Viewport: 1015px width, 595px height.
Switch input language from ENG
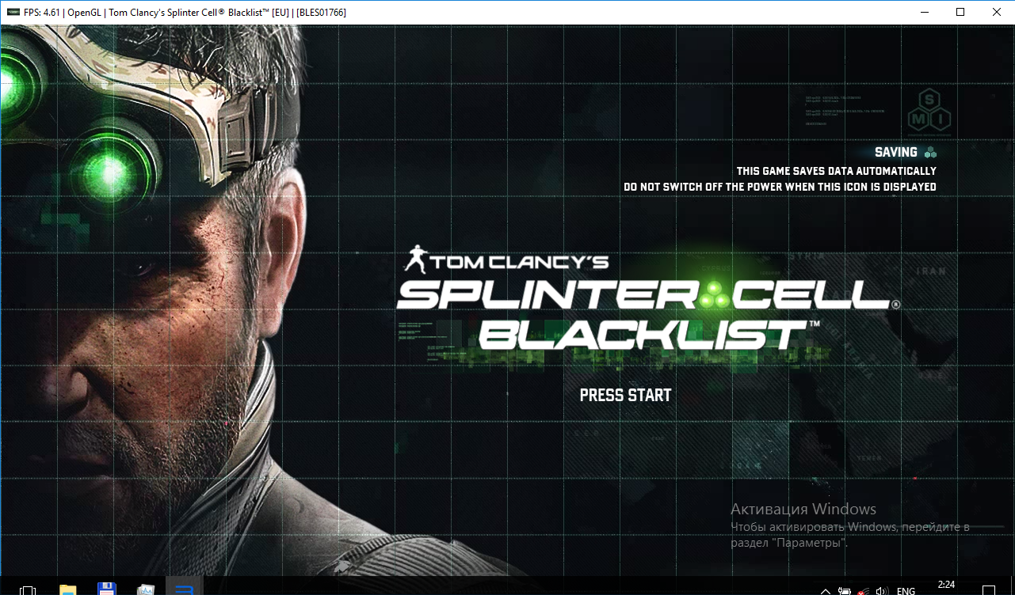[906, 590]
